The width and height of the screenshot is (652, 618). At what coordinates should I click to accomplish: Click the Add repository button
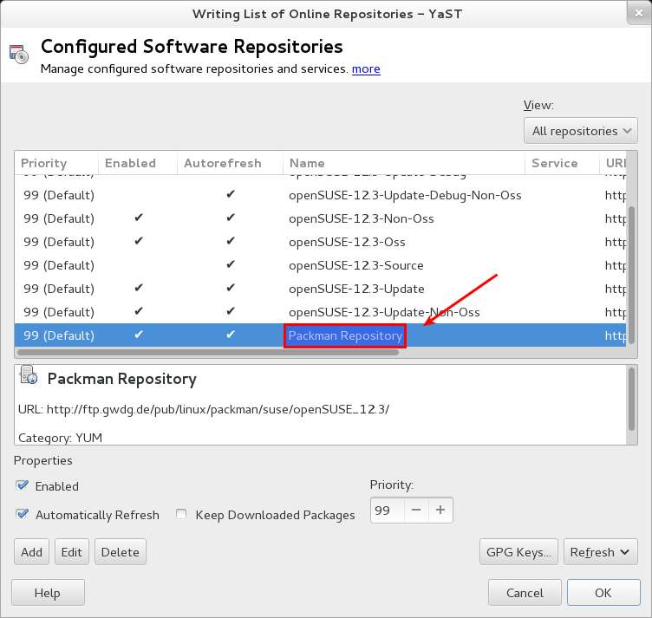pos(31,552)
